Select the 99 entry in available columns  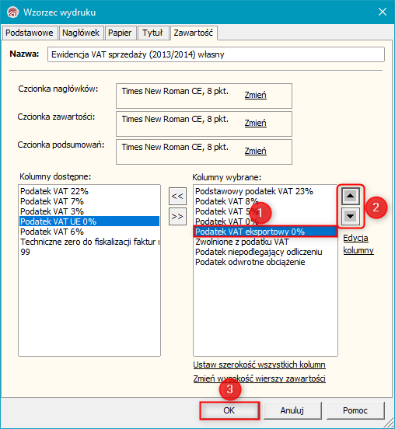pyautogui.click(x=89, y=252)
